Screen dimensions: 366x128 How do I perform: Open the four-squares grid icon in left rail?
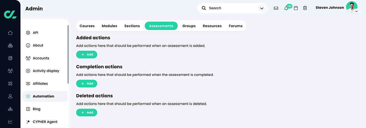click(x=10, y=83)
